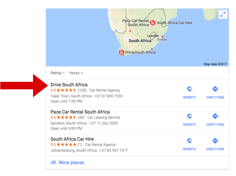Click the 129 reviews count
Screen dimensions: 236x176
pyautogui.click(x=82, y=90)
